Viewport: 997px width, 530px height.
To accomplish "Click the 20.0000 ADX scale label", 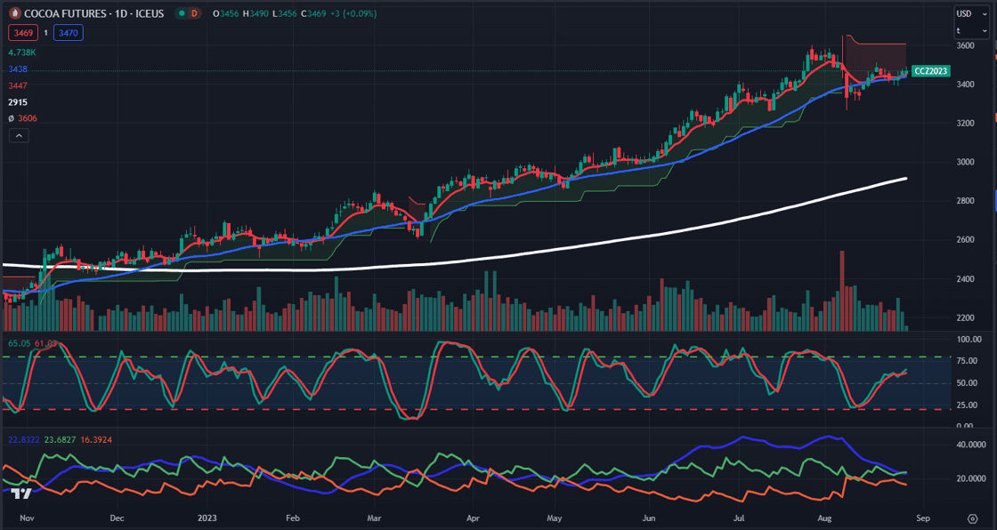I will coord(969,478).
